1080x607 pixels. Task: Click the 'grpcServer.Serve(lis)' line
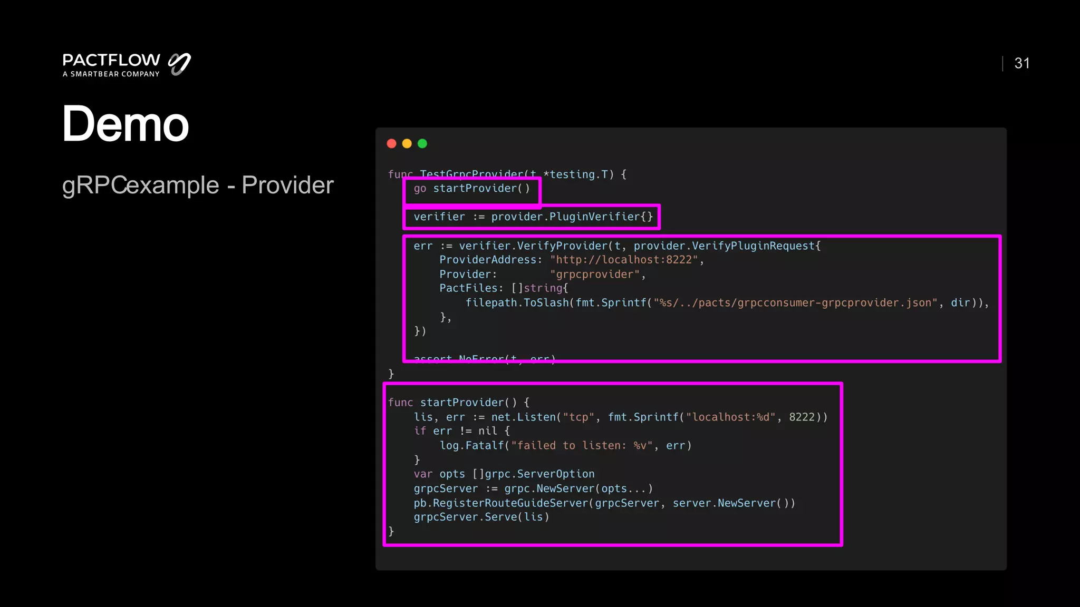[481, 517]
